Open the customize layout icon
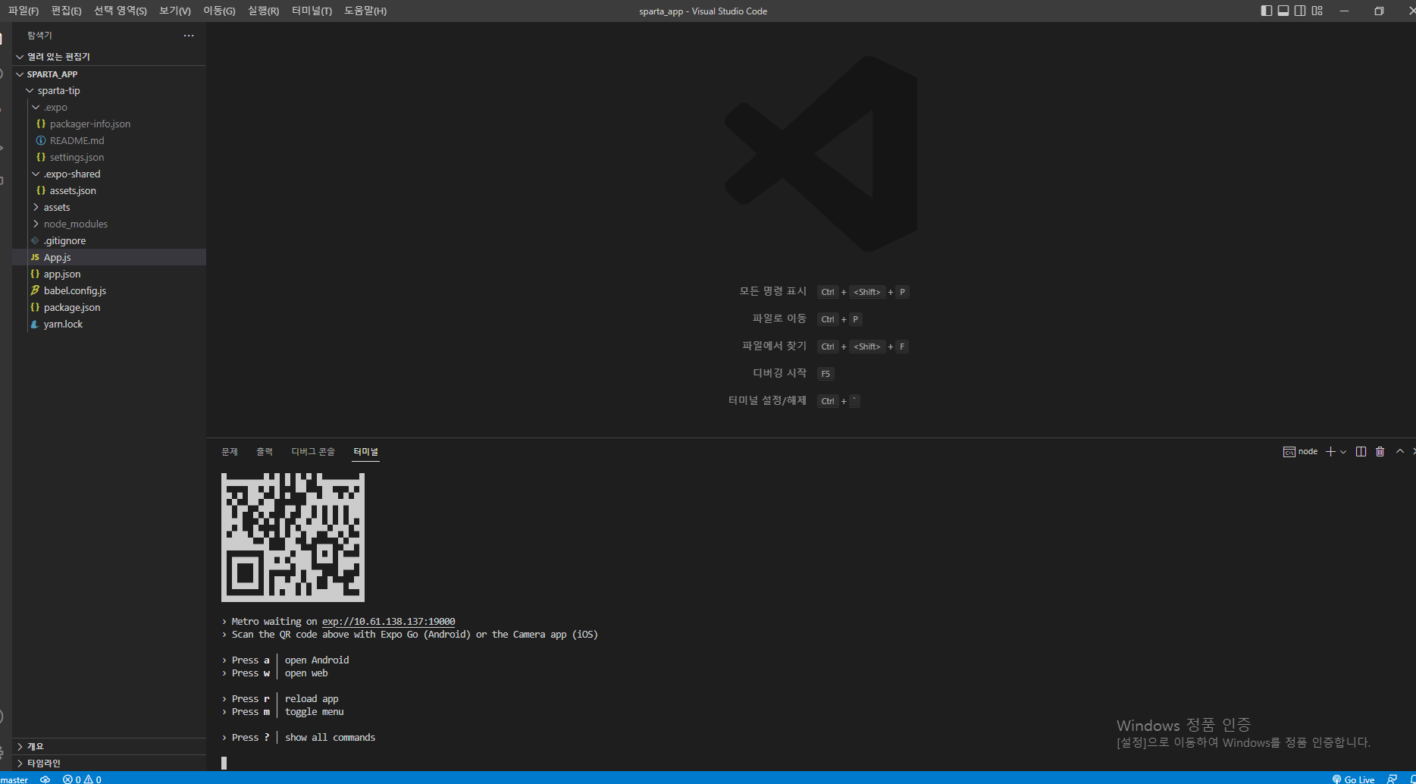Screen dimensions: 1416x784 [1317, 11]
